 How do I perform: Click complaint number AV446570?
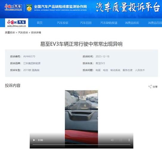click(29, 56)
